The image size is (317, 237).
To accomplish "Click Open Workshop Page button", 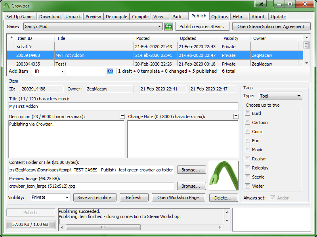I will 178,197.
